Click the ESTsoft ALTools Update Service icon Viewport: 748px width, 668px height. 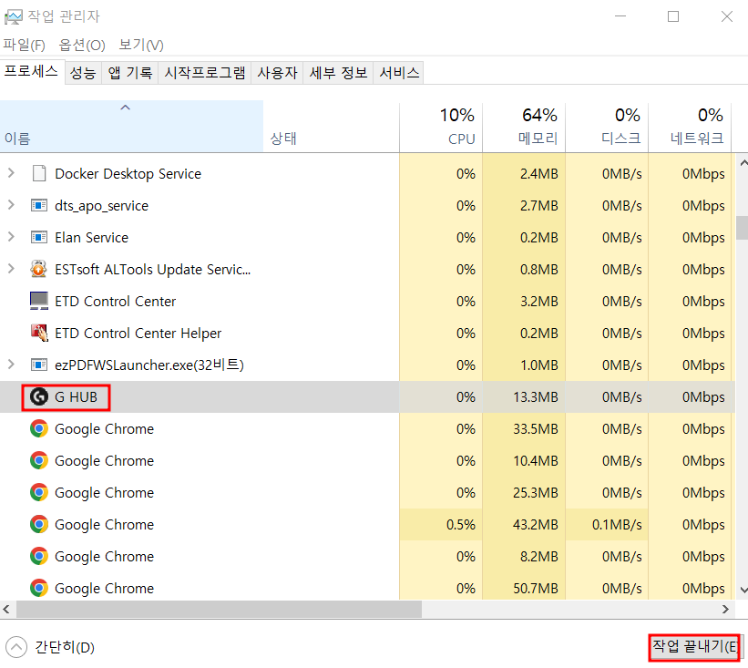[38, 269]
